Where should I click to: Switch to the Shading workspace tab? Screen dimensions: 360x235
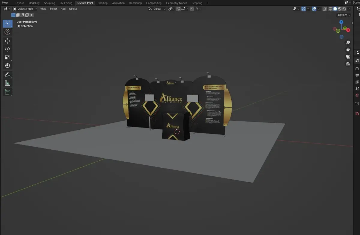point(103,3)
